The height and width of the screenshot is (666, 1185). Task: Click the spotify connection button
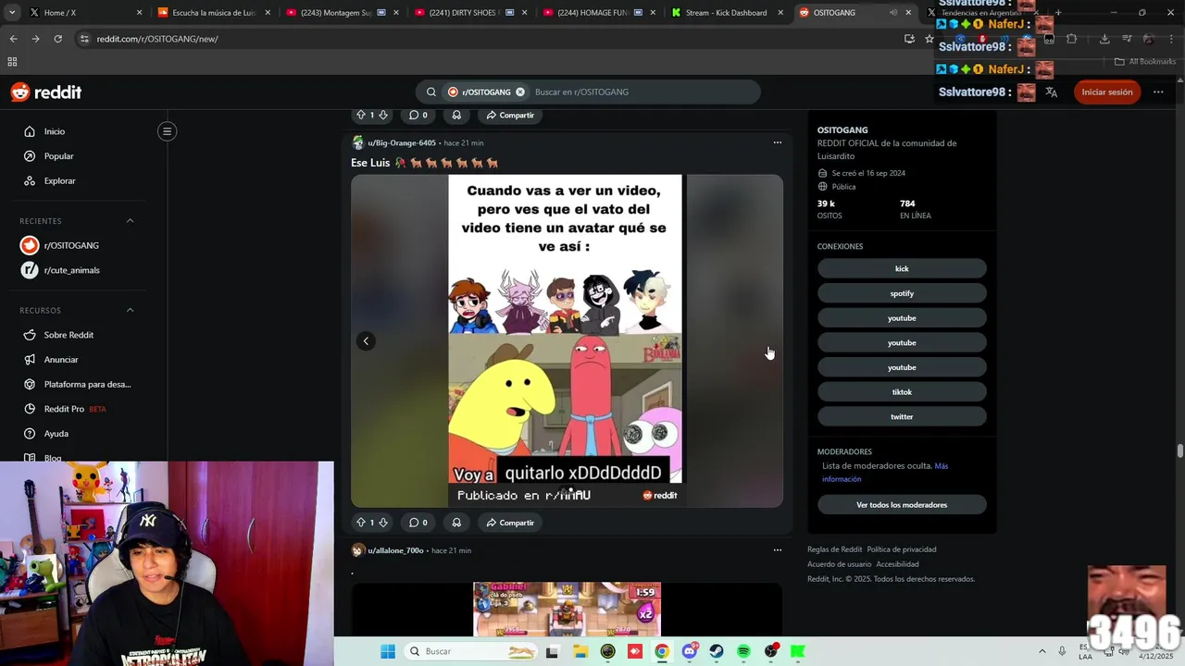click(x=902, y=293)
